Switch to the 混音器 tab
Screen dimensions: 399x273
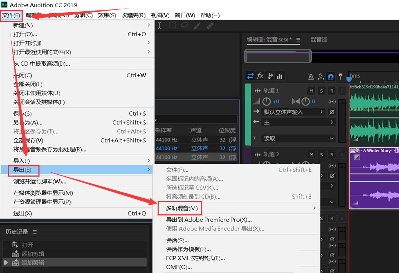[x=319, y=40]
